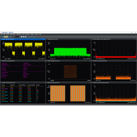The width and height of the screenshot is (137, 137).
Task: Open the Edit menu
Action: pyautogui.click(x=4, y=35)
